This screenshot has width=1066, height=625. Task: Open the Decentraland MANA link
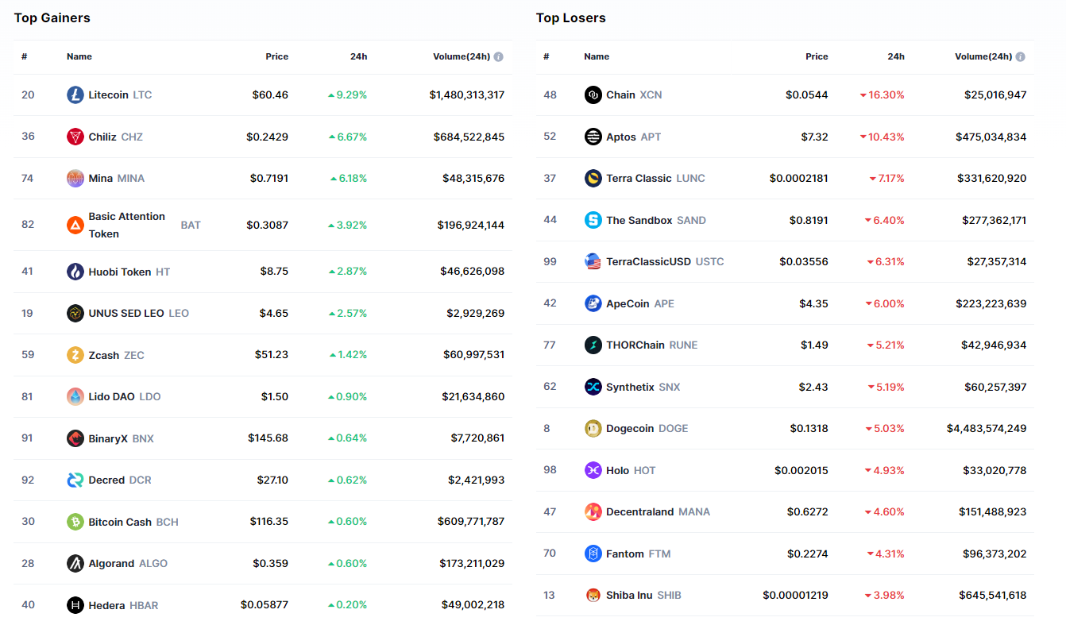(x=639, y=511)
